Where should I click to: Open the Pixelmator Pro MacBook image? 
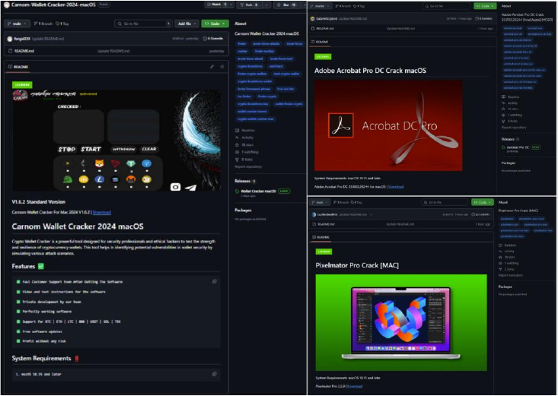[x=401, y=322]
